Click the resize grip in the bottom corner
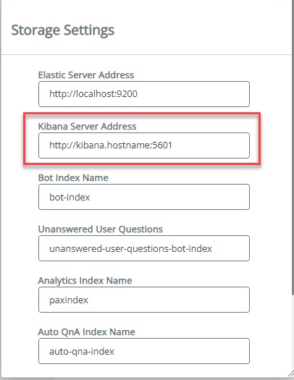 click(291, 373)
